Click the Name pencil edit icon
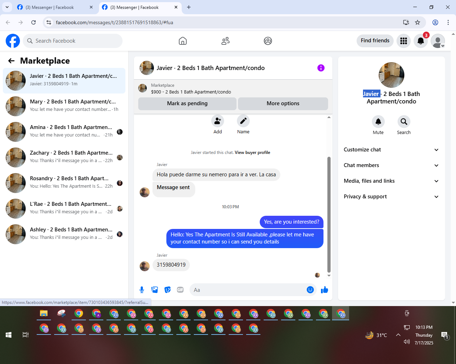This screenshot has height=364, width=456. [243, 121]
